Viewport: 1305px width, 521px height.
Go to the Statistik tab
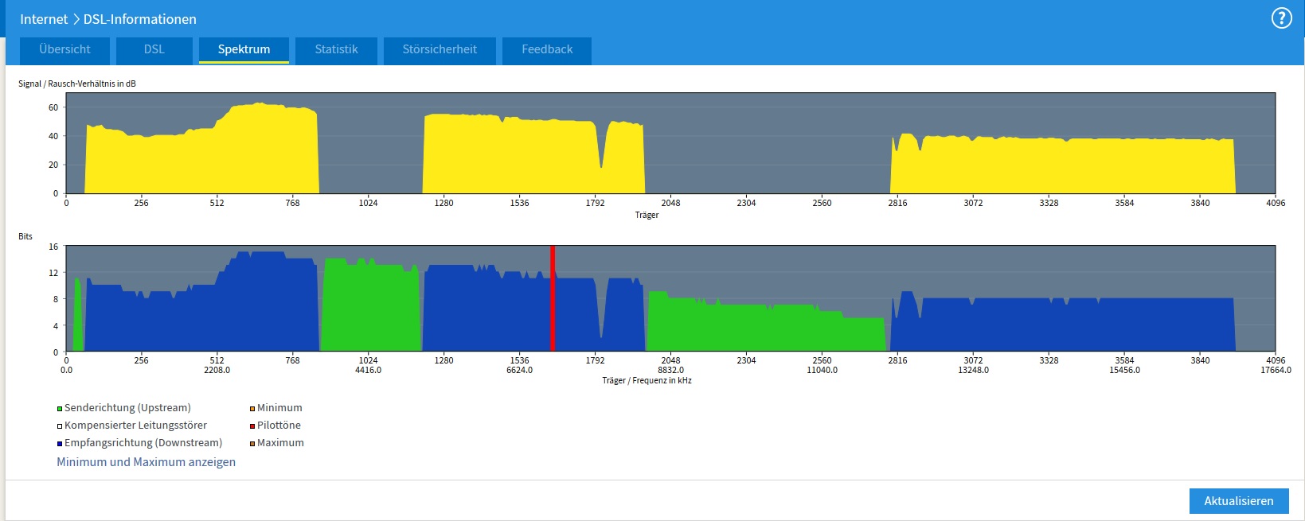[x=336, y=49]
